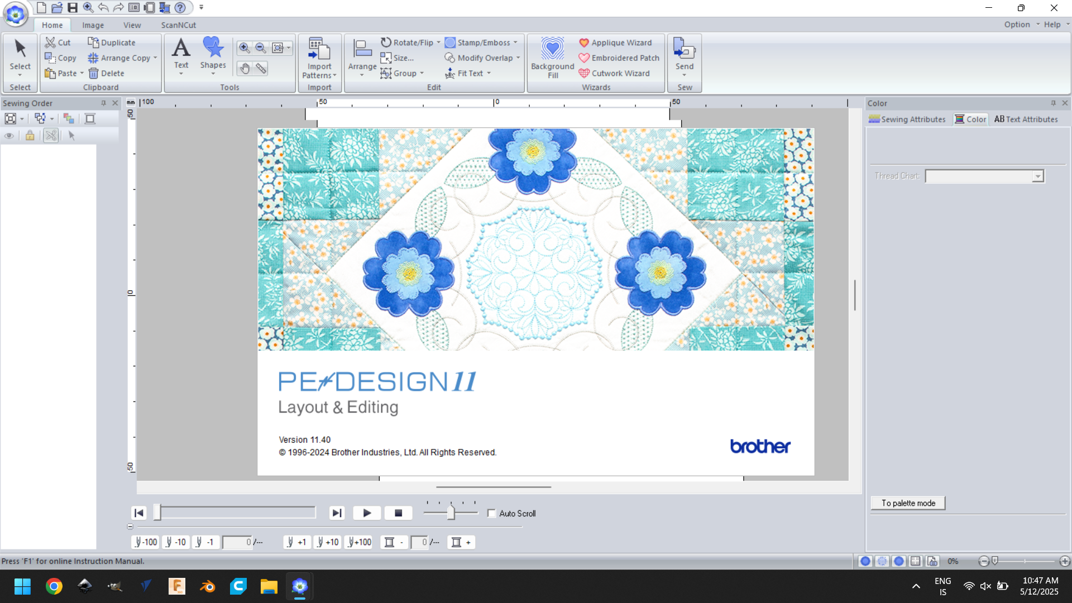Expand the Group dropdown
The height and width of the screenshot is (603, 1072).
point(422,73)
